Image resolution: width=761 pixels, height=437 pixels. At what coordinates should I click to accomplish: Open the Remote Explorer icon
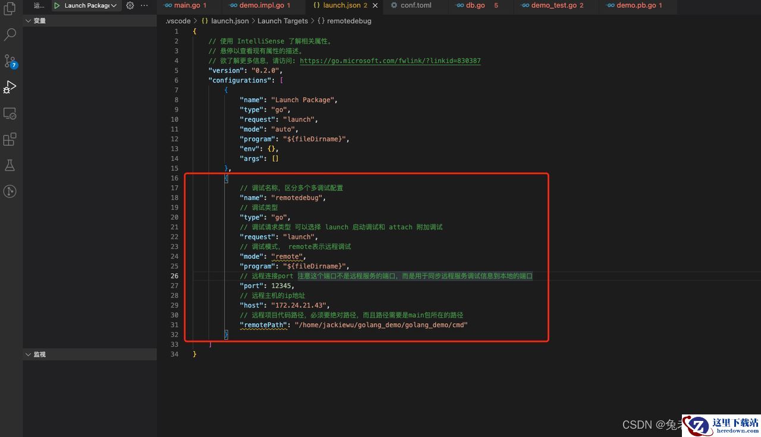(10, 113)
